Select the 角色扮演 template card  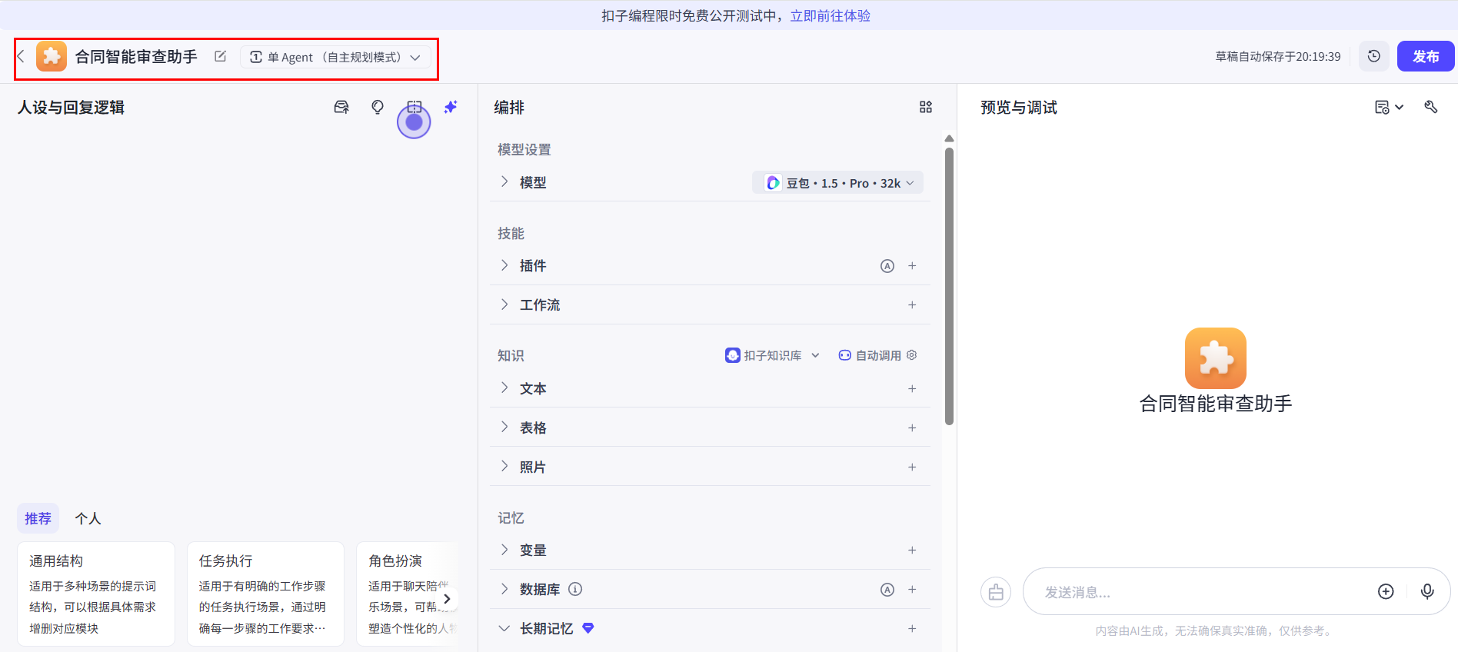[x=408, y=594]
